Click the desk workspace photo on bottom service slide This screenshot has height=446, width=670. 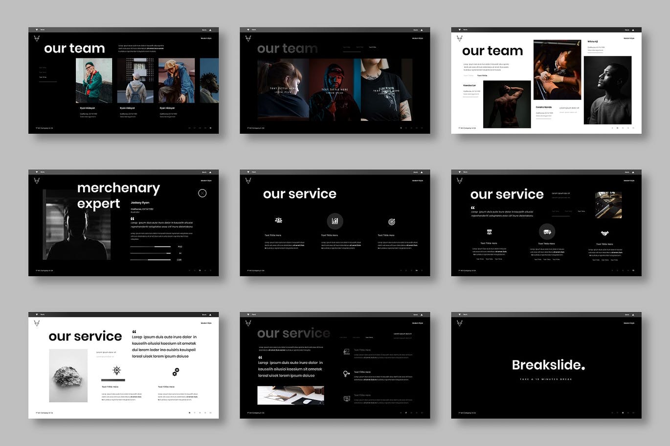(x=290, y=395)
